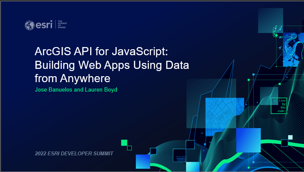Screen dimensions: 304x172
Task: Click the 'The Science of Where' tagline
Action: (62, 24)
